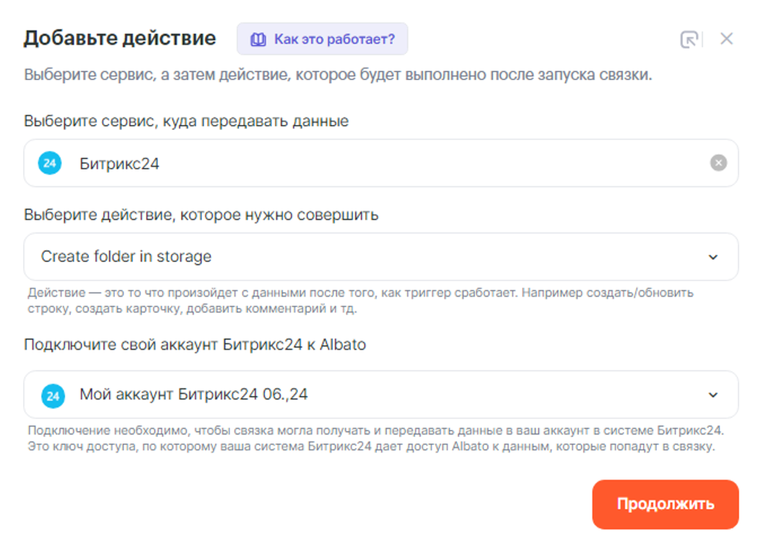The height and width of the screenshot is (556, 765).
Task: Click the "Добавьте действие" dialog title
Action: pyautogui.click(x=120, y=38)
